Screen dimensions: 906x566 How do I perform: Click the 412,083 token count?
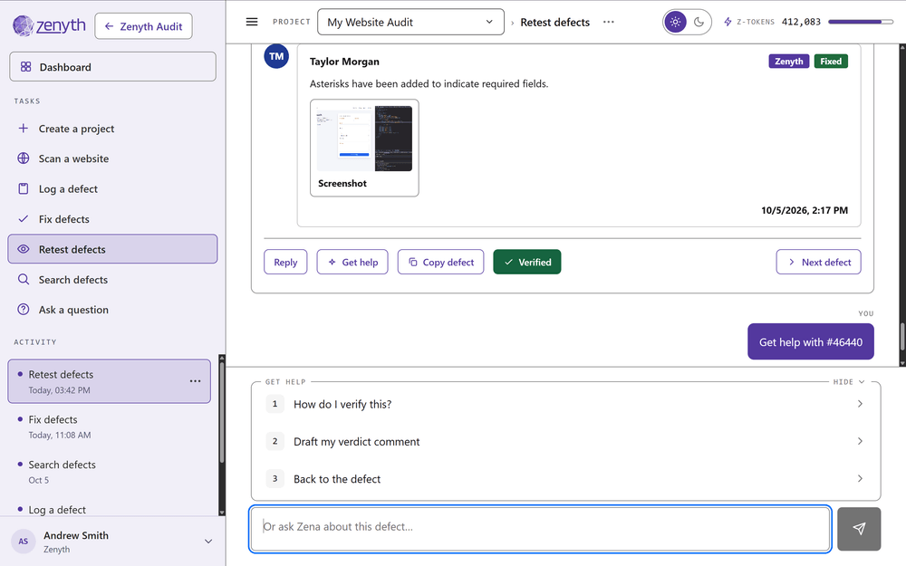pos(801,22)
